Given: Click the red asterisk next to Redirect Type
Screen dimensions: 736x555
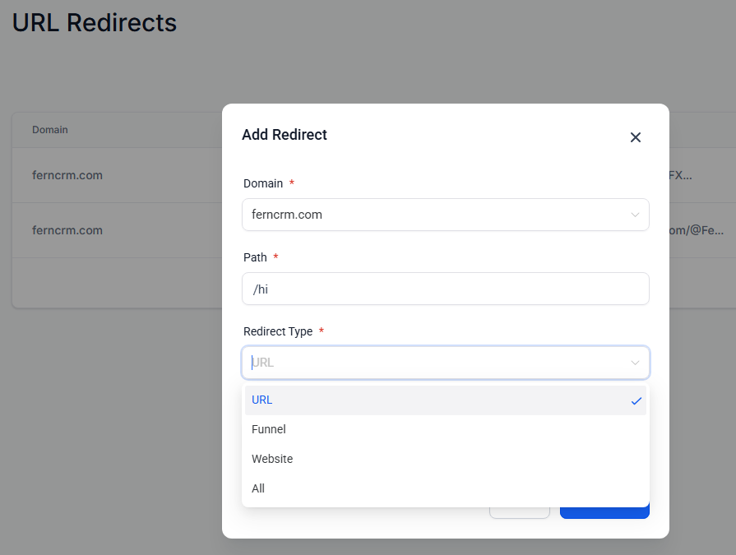Looking at the screenshot, I should [321, 331].
